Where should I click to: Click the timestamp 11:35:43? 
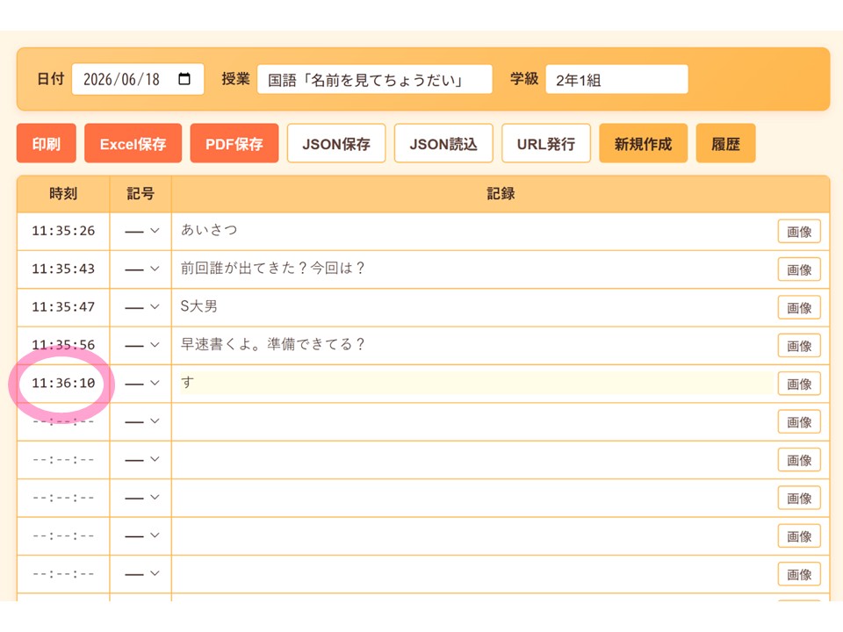63,269
